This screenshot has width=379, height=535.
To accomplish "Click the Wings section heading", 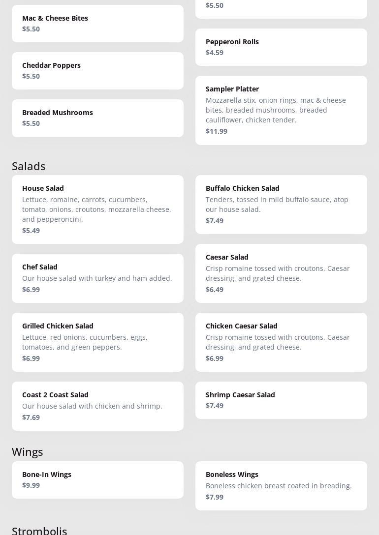I will 28,452.
